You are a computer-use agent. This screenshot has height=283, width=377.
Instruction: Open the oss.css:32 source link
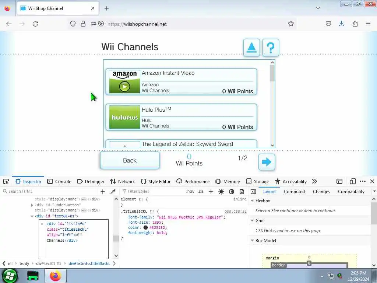pos(235,211)
